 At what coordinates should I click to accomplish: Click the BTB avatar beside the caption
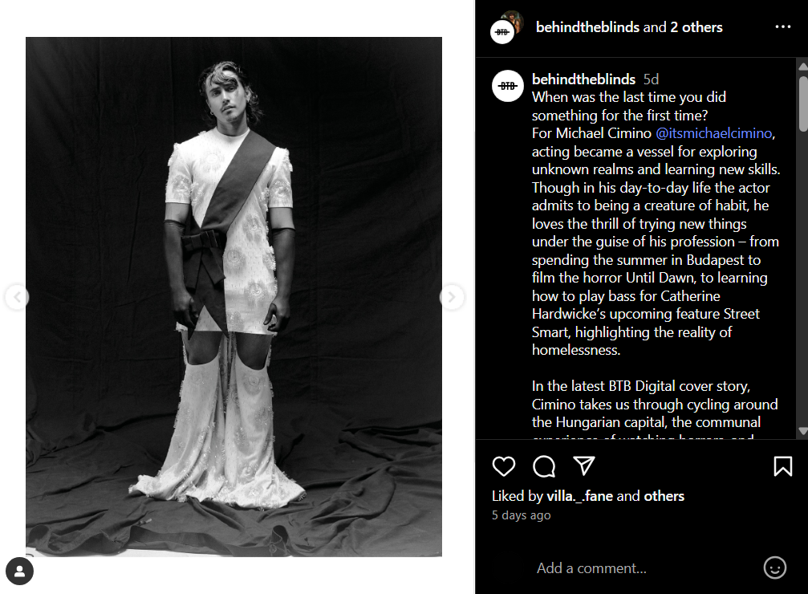tap(508, 86)
